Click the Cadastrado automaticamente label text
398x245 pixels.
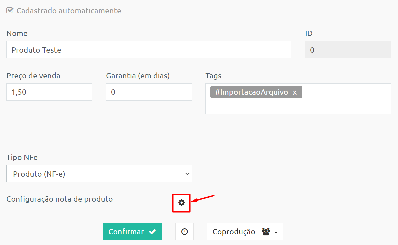[x=69, y=11]
